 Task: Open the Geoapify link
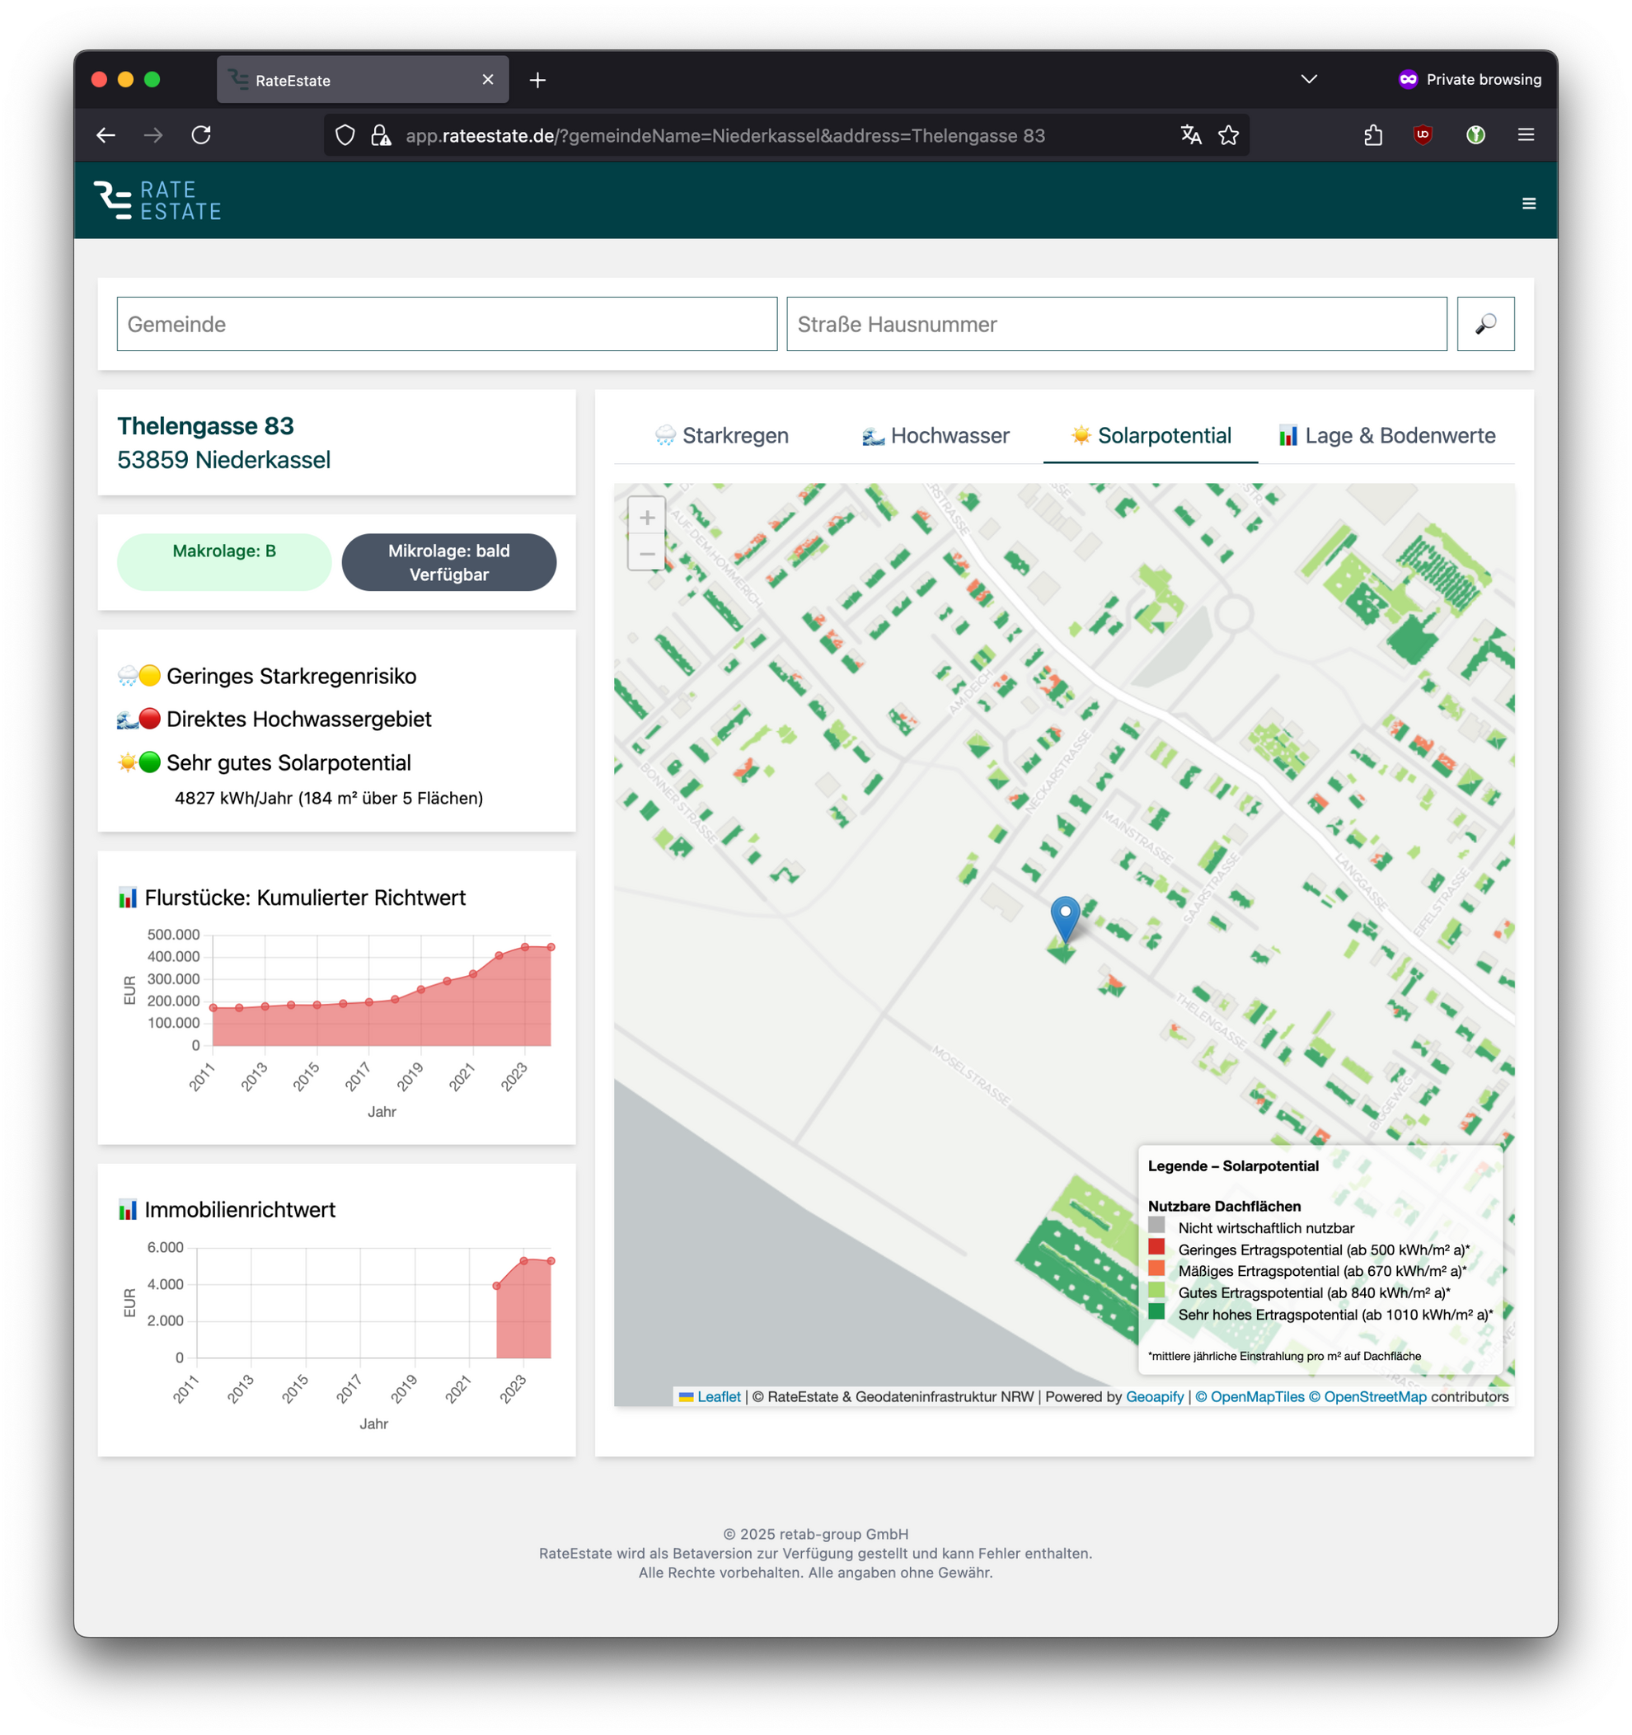tap(1154, 1396)
